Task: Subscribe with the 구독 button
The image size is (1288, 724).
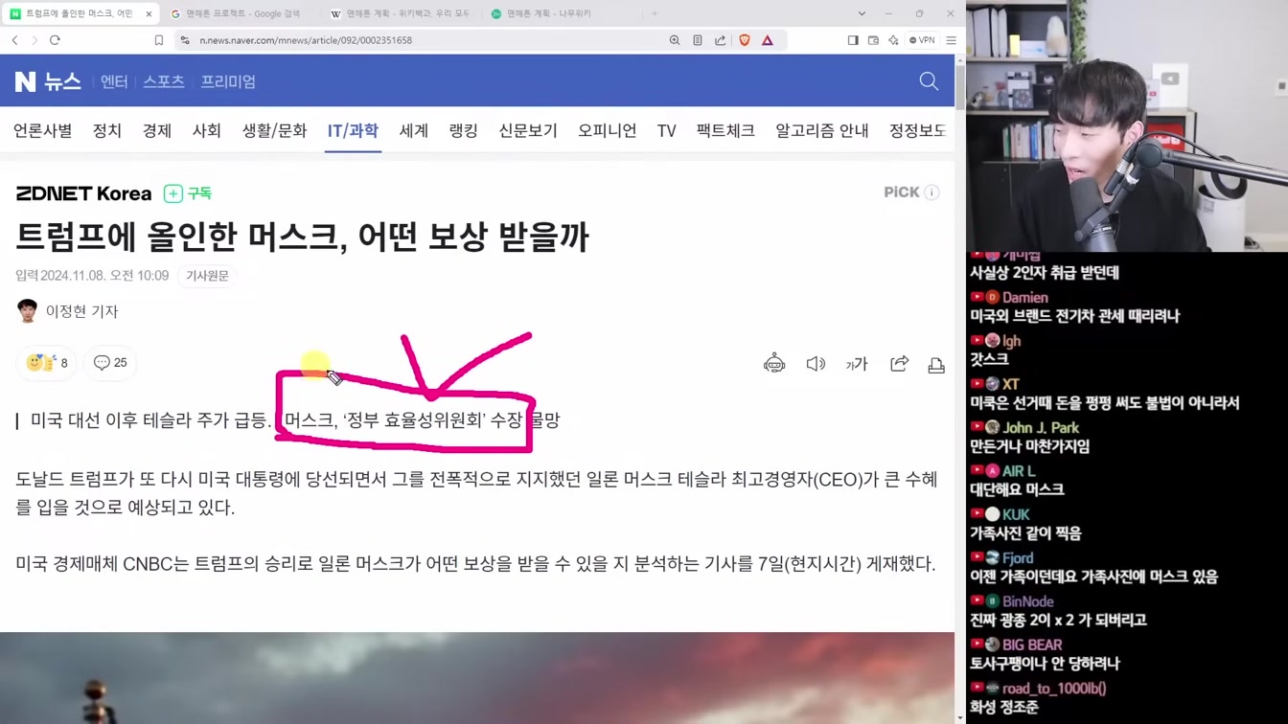Action: click(x=188, y=193)
